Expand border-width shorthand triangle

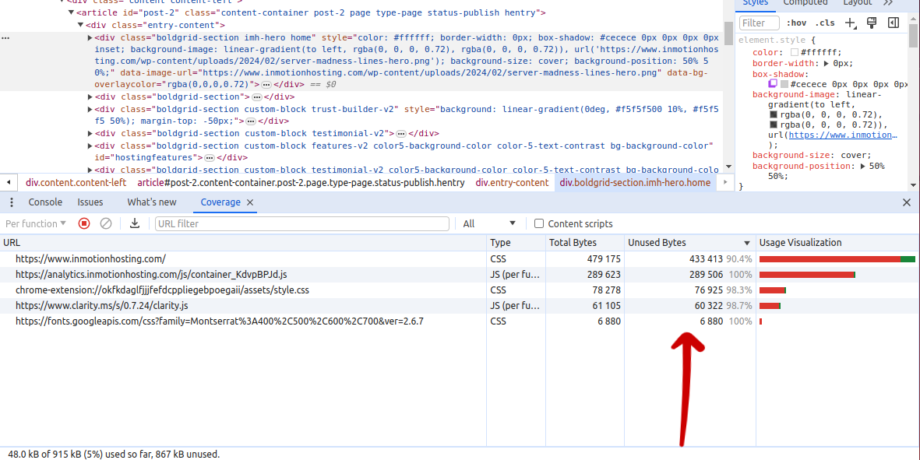tap(826, 63)
